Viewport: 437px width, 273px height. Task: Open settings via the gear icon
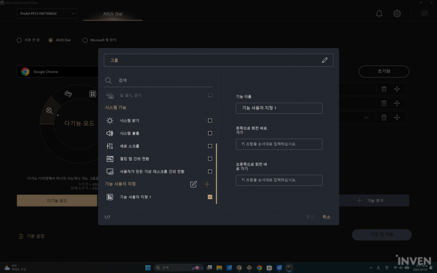coord(397,14)
